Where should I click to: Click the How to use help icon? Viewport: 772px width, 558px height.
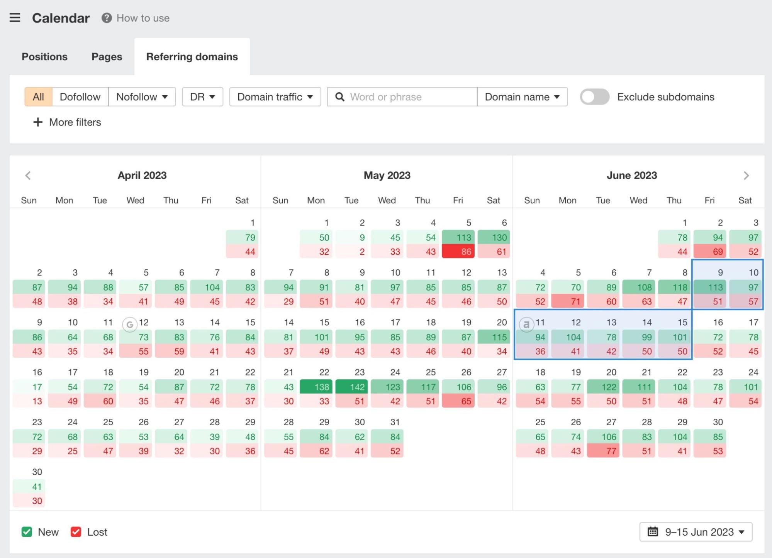click(x=106, y=18)
